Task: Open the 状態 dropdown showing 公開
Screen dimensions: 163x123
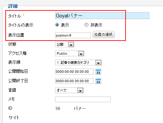Action: (x=64, y=45)
